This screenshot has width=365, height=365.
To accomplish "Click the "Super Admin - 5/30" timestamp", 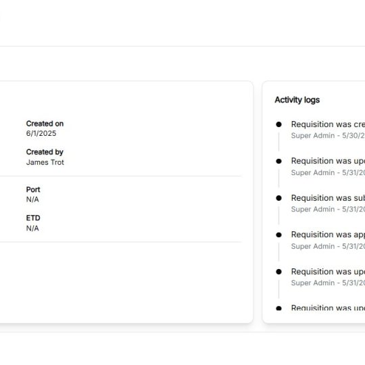I will point(328,135).
